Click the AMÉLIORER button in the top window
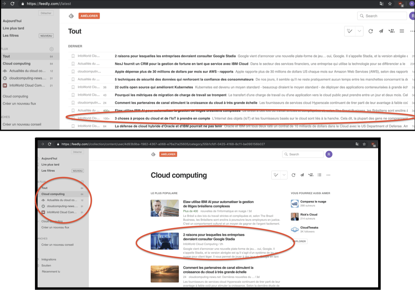 pos(89,16)
